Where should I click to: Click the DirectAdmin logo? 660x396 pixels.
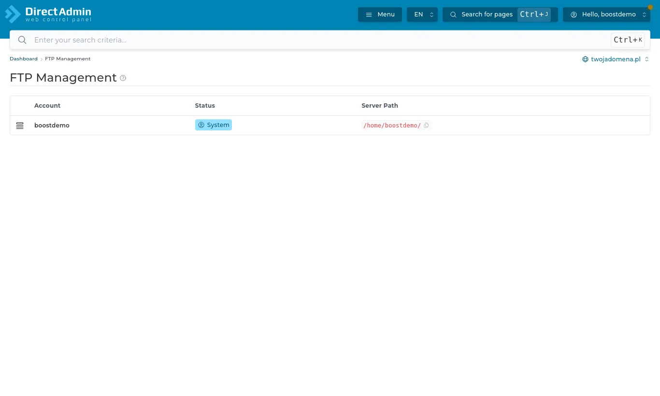coord(48,14)
